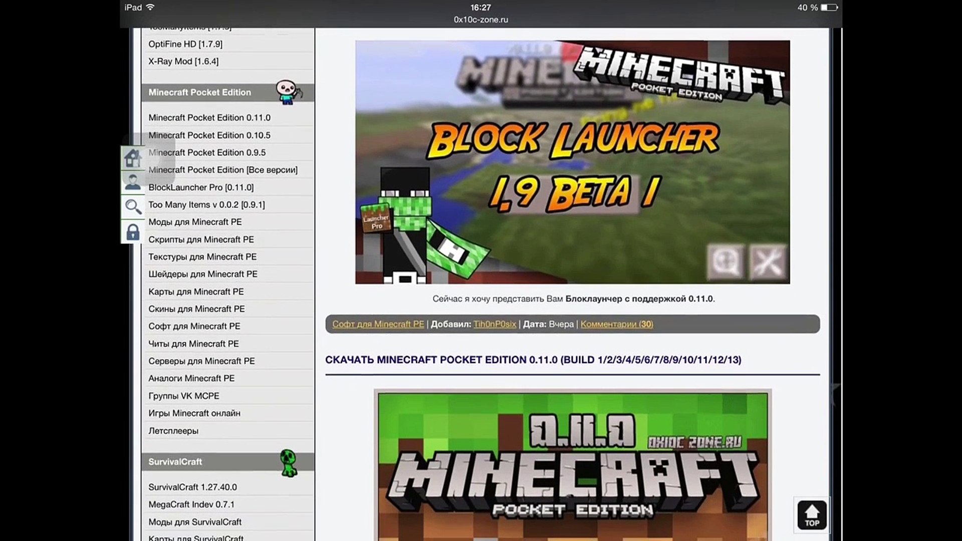
Task: Open author link TihOnP0six
Action: click(x=495, y=324)
